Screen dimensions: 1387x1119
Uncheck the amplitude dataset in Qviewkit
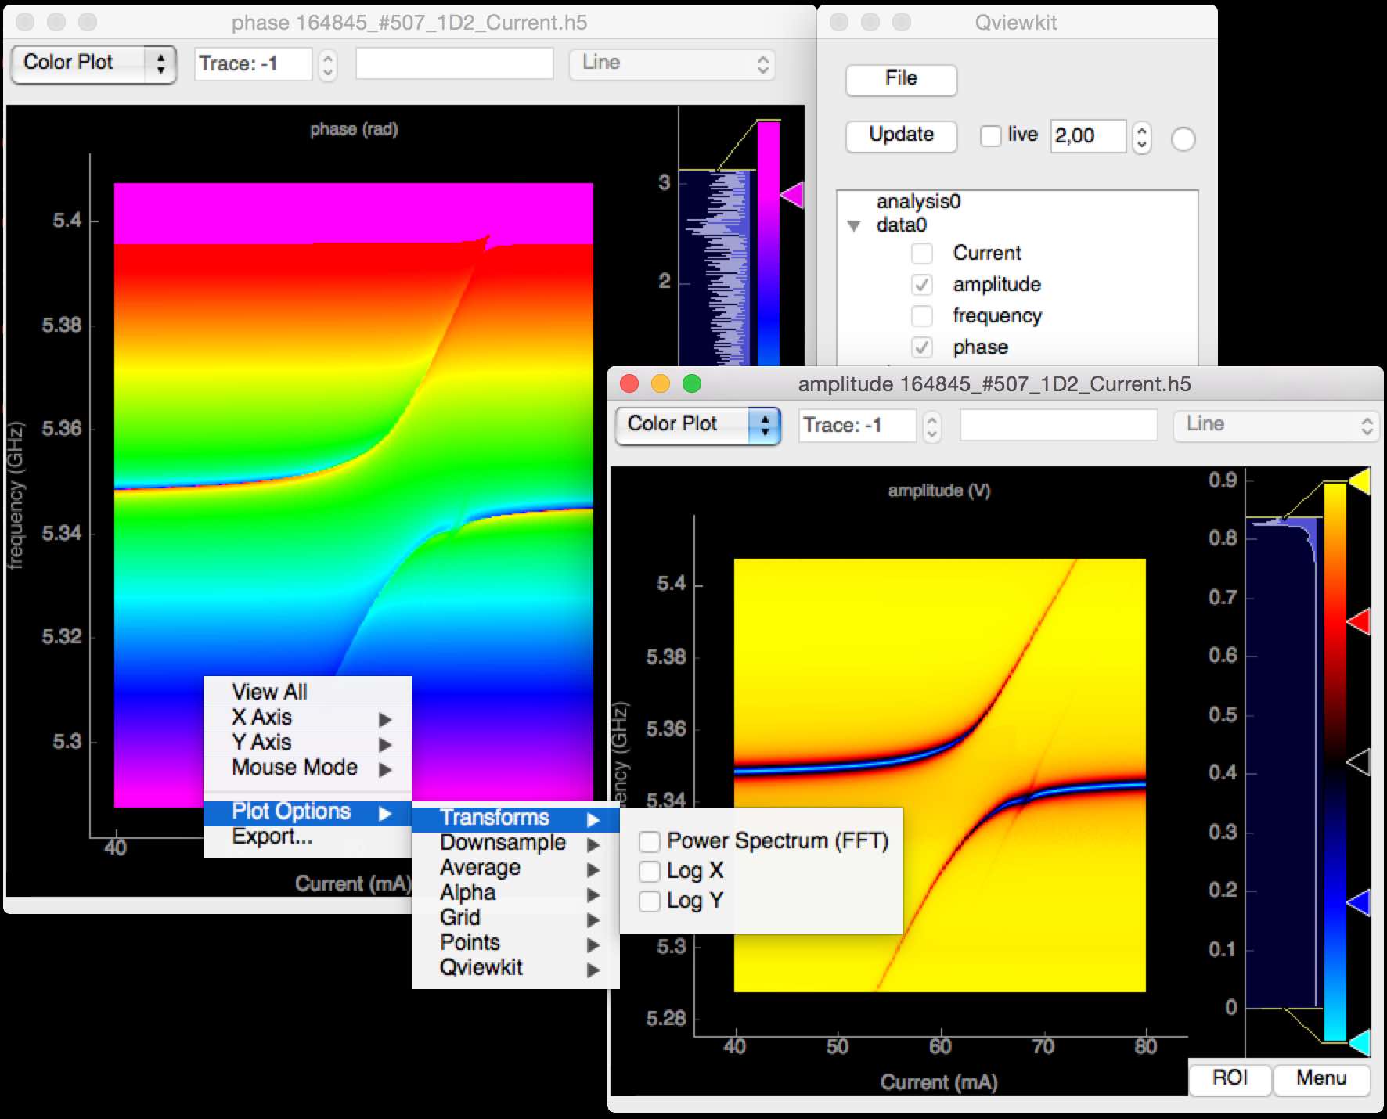[x=922, y=284]
